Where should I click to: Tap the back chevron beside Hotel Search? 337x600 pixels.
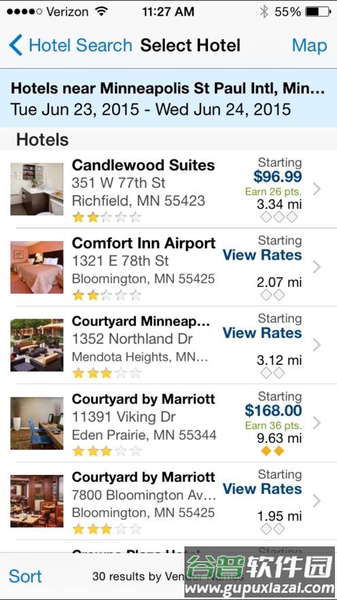[16, 45]
